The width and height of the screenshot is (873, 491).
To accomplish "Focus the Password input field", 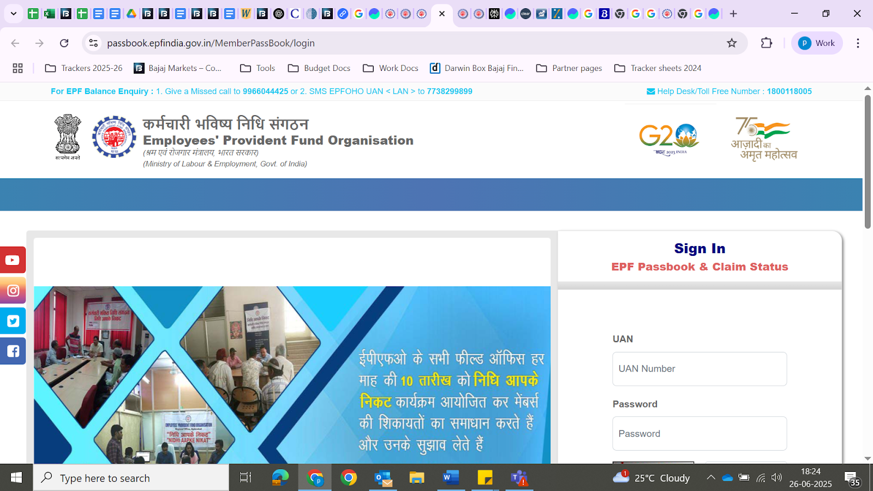I will [x=699, y=434].
